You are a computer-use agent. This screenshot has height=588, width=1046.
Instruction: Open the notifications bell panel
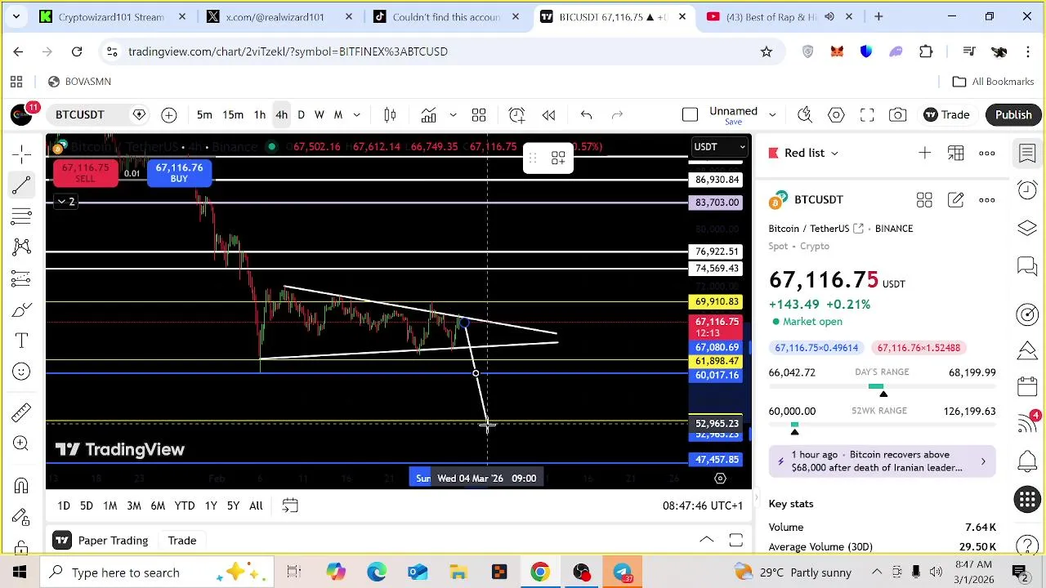(1027, 461)
